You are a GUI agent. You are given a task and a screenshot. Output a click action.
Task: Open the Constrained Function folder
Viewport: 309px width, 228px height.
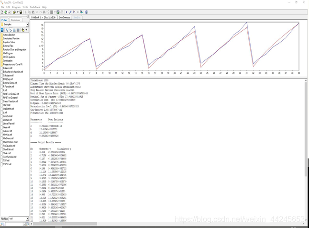point(11,38)
